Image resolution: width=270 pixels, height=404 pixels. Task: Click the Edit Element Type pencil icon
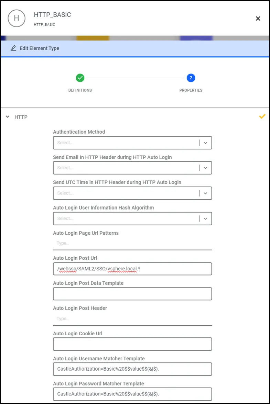tap(13, 48)
